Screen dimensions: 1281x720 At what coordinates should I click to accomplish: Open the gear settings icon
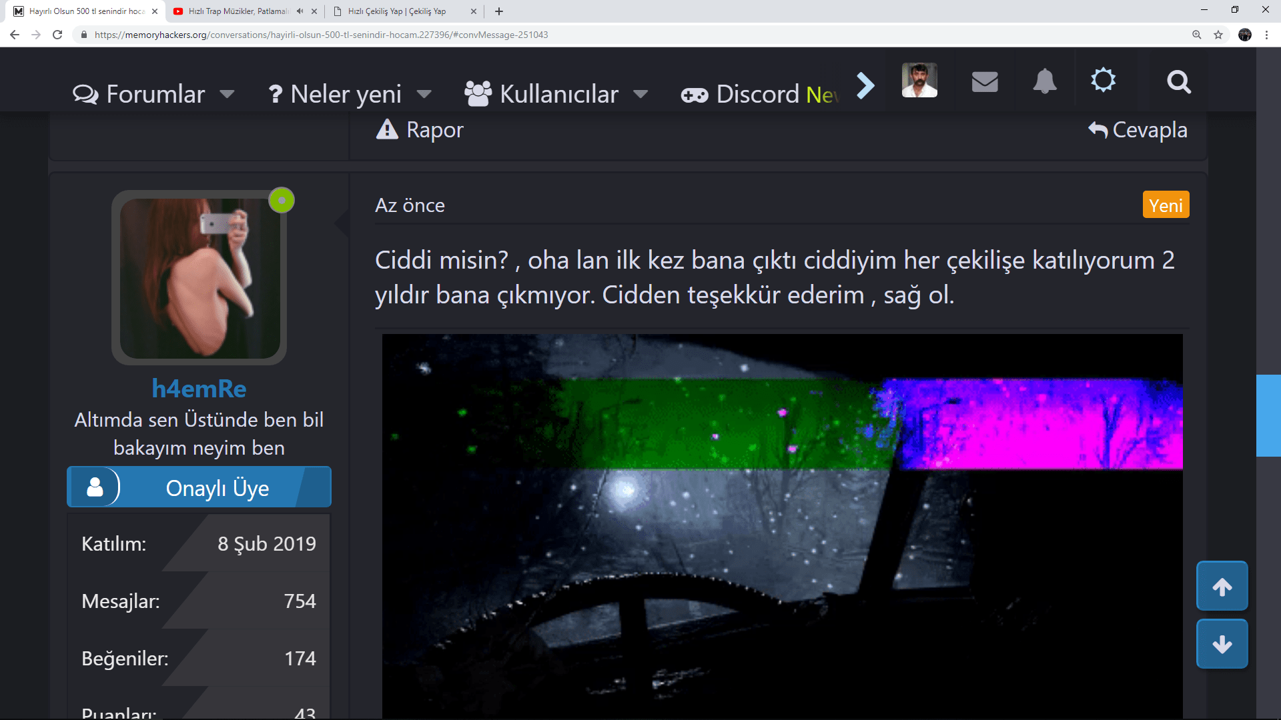click(1103, 80)
